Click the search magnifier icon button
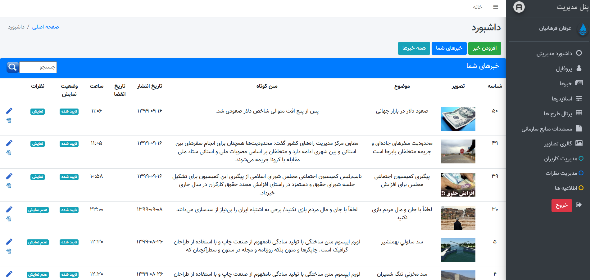 (x=13, y=67)
